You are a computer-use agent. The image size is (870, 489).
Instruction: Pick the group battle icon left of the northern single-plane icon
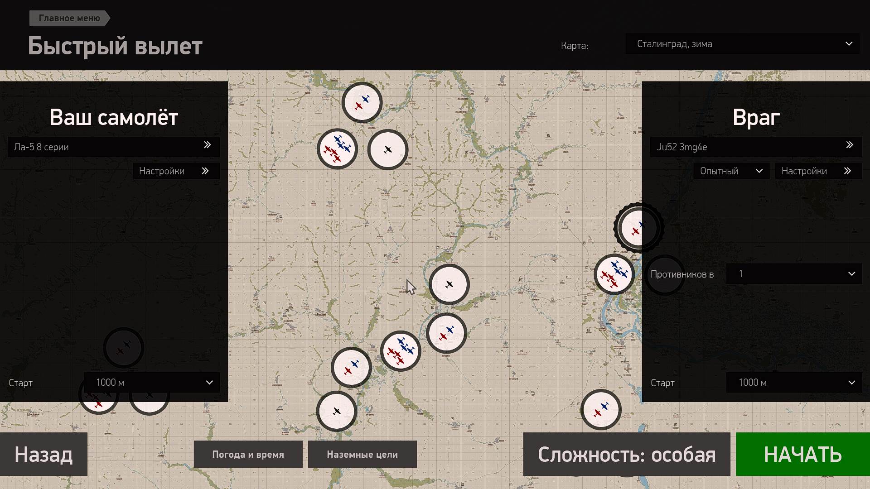(x=337, y=149)
